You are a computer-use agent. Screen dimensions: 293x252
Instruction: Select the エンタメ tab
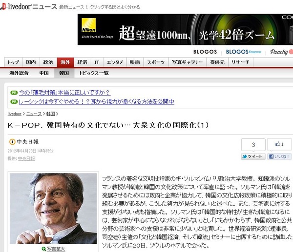(x=115, y=62)
